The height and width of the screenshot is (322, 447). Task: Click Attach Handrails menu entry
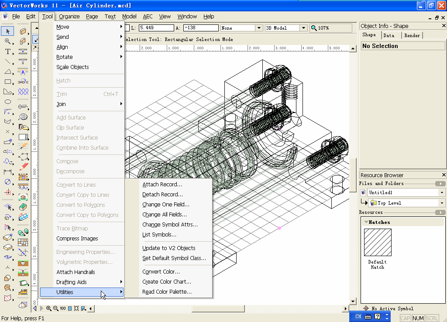click(82, 272)
